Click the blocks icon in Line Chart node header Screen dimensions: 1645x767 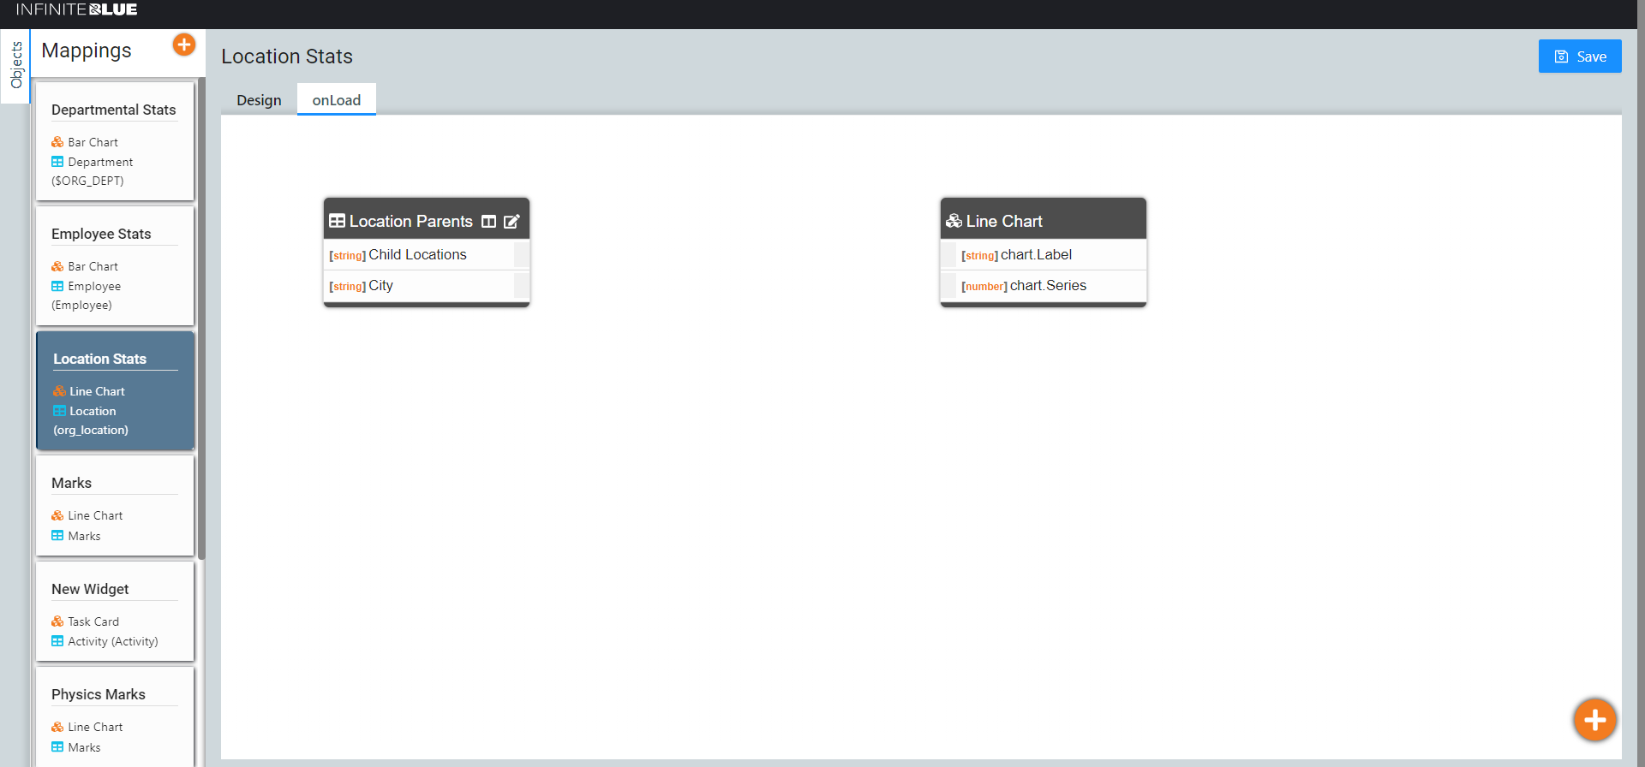pos(954,221)
